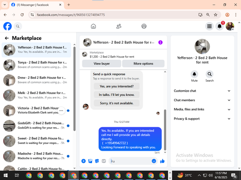The height and width of the screenshot is (180, 241).
Task: Expand Customize chat section
Action: [x=202, y=91]
